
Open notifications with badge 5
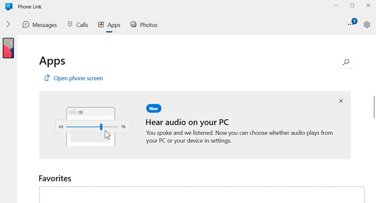(x=352, y=23)
